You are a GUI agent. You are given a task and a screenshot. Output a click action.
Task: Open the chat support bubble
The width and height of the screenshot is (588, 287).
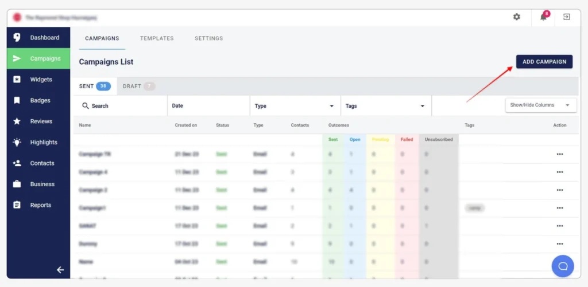point(563,266)
